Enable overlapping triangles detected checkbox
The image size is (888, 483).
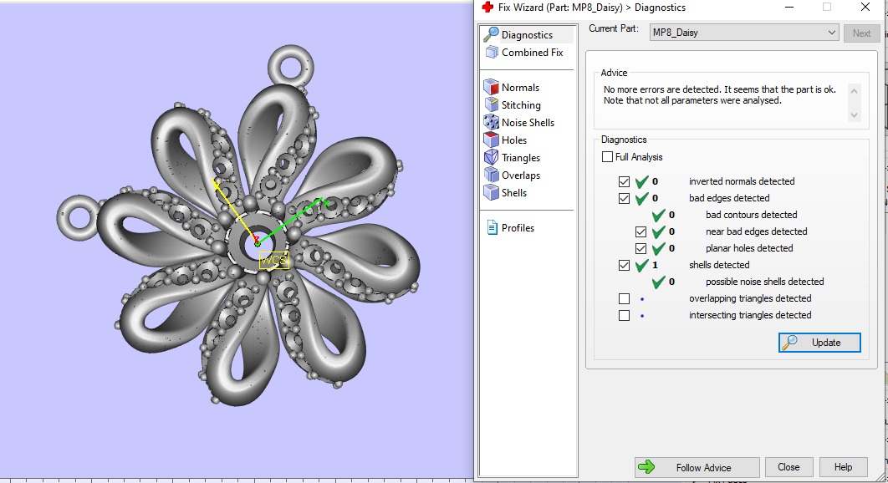click(624, 298)
